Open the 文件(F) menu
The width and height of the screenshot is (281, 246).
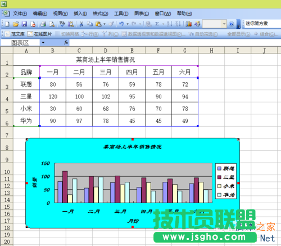[20, 14]
